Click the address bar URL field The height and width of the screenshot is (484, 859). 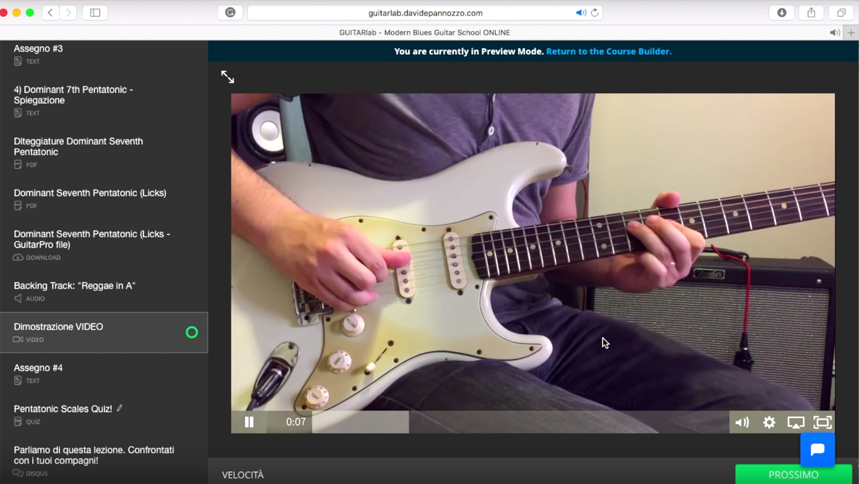tap(425, 13)
